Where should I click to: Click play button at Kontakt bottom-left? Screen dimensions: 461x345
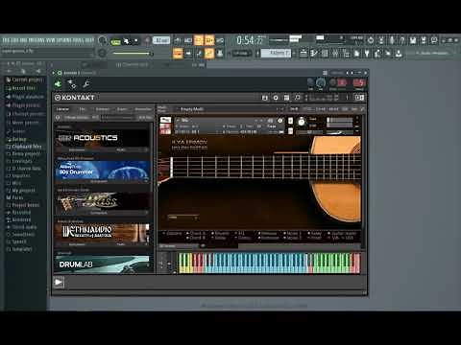tap(59, 283)
